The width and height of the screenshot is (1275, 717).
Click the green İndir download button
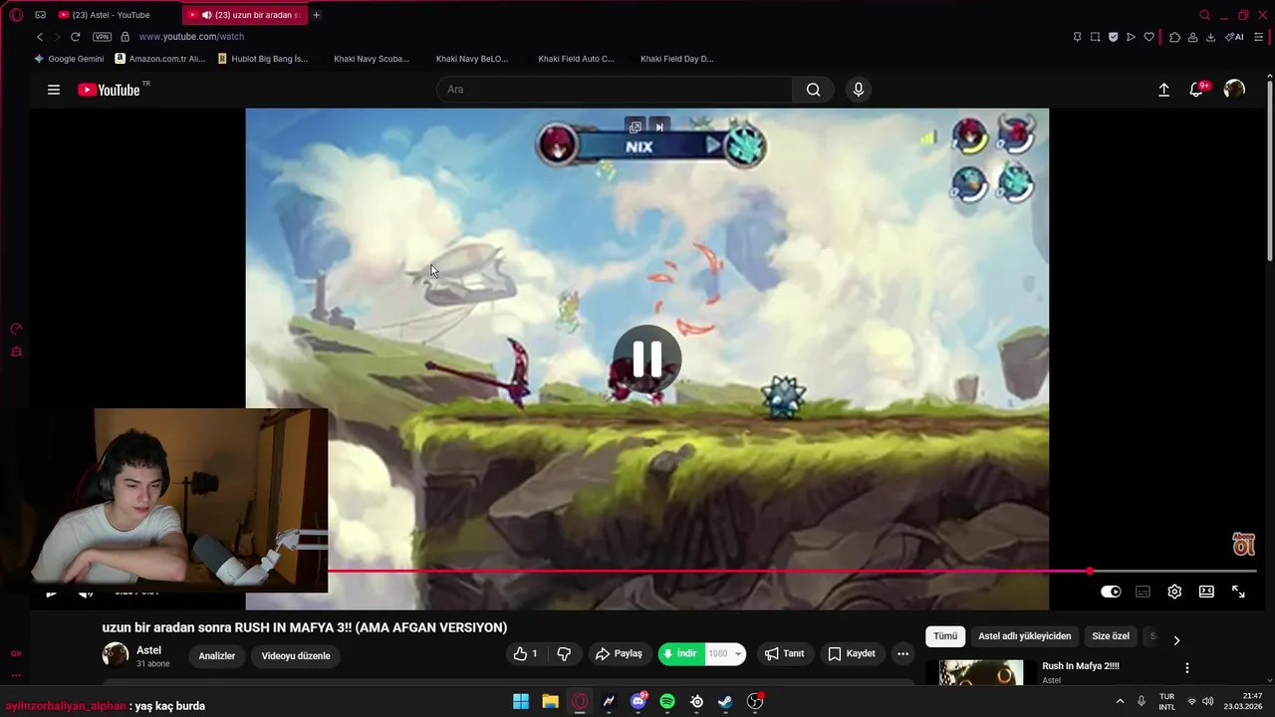point(681,654)
